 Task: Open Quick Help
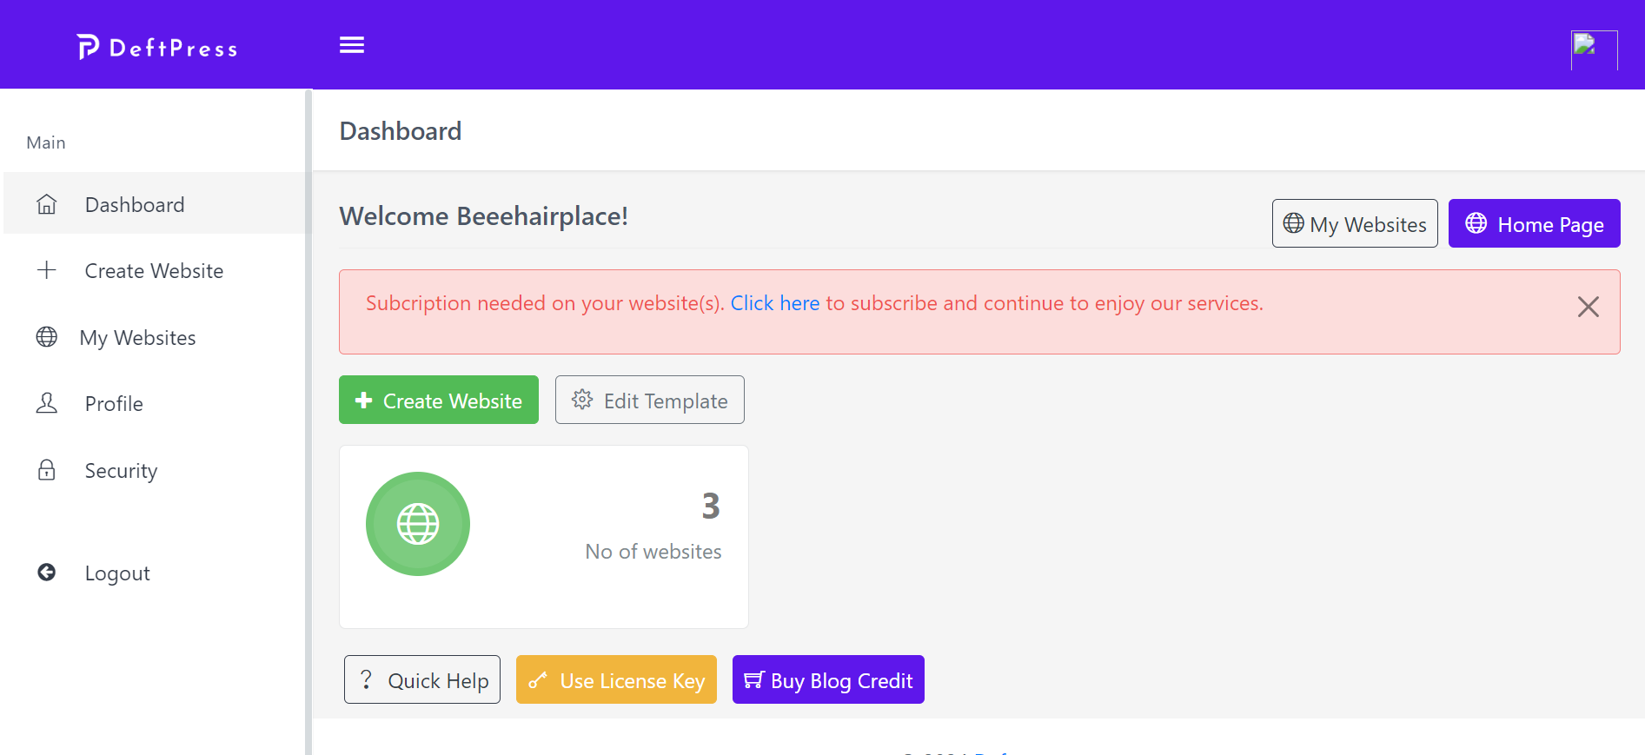pos(422,680)
